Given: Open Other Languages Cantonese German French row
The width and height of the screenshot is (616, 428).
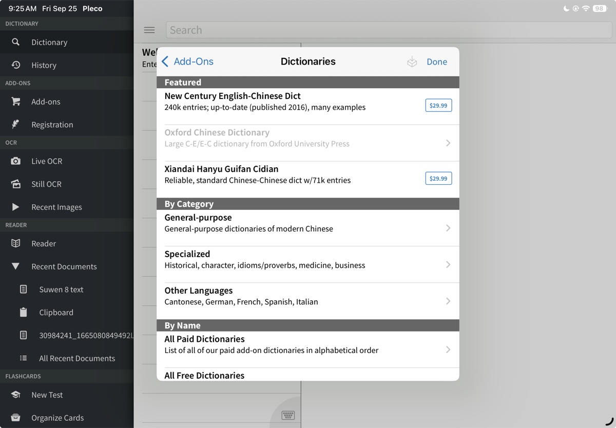Looking at the screenshot, I should point(308,301).
